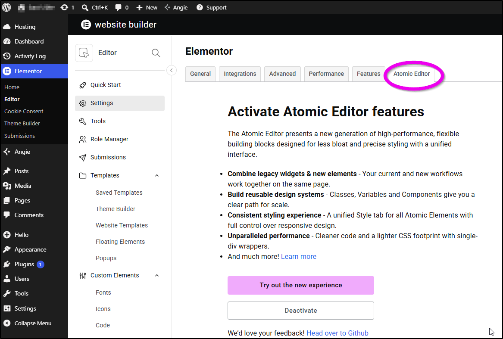Open Tools in the WordPress sidebar
The height and width of the screenshot is (339, 503).
point(34,293)
